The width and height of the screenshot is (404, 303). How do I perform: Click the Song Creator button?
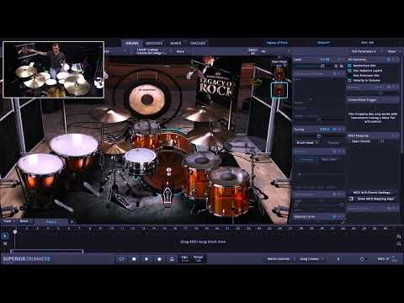coord(309,258)
